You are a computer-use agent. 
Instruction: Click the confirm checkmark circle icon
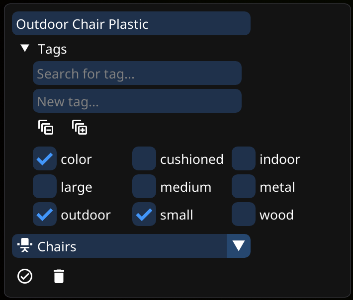pyautogui.click(x=25, y=276)
